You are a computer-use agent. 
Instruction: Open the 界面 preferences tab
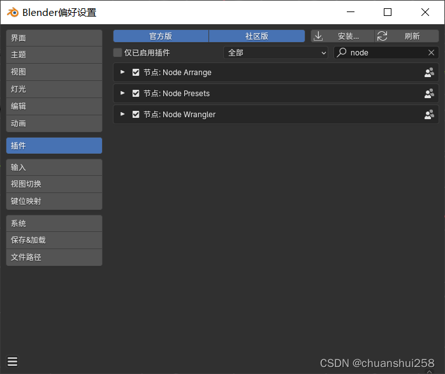tap(54, 38)
